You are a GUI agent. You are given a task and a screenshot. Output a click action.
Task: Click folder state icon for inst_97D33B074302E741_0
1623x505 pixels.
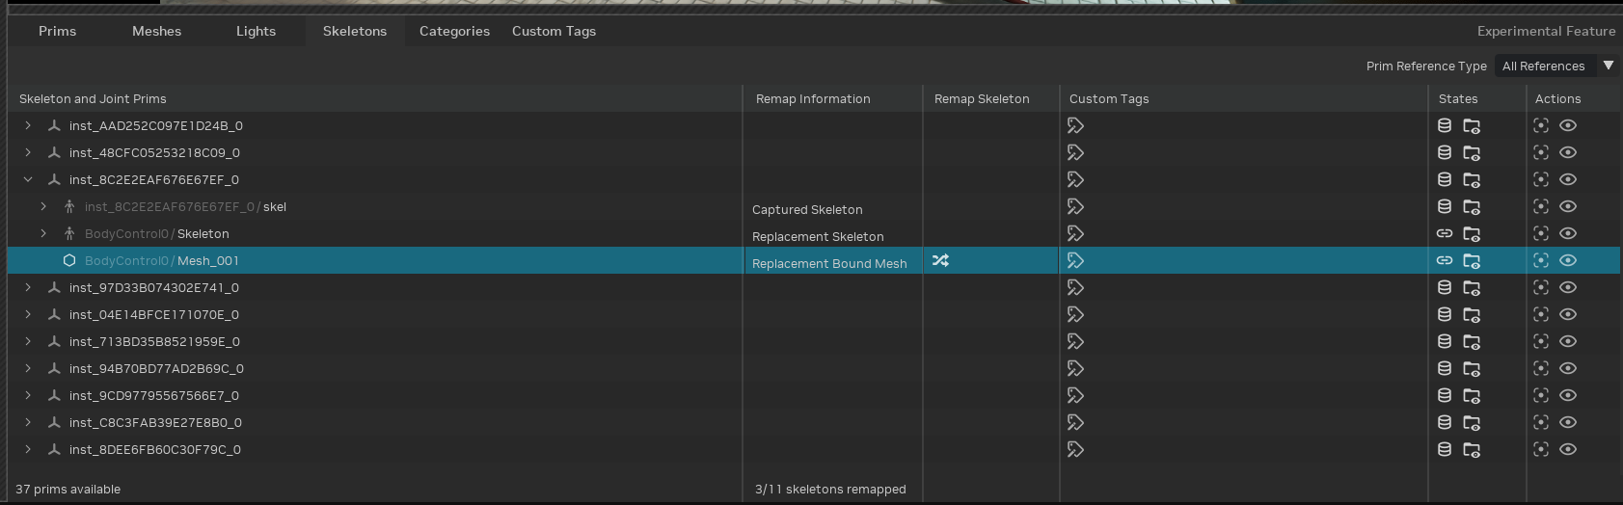[x=1471, y=287]
